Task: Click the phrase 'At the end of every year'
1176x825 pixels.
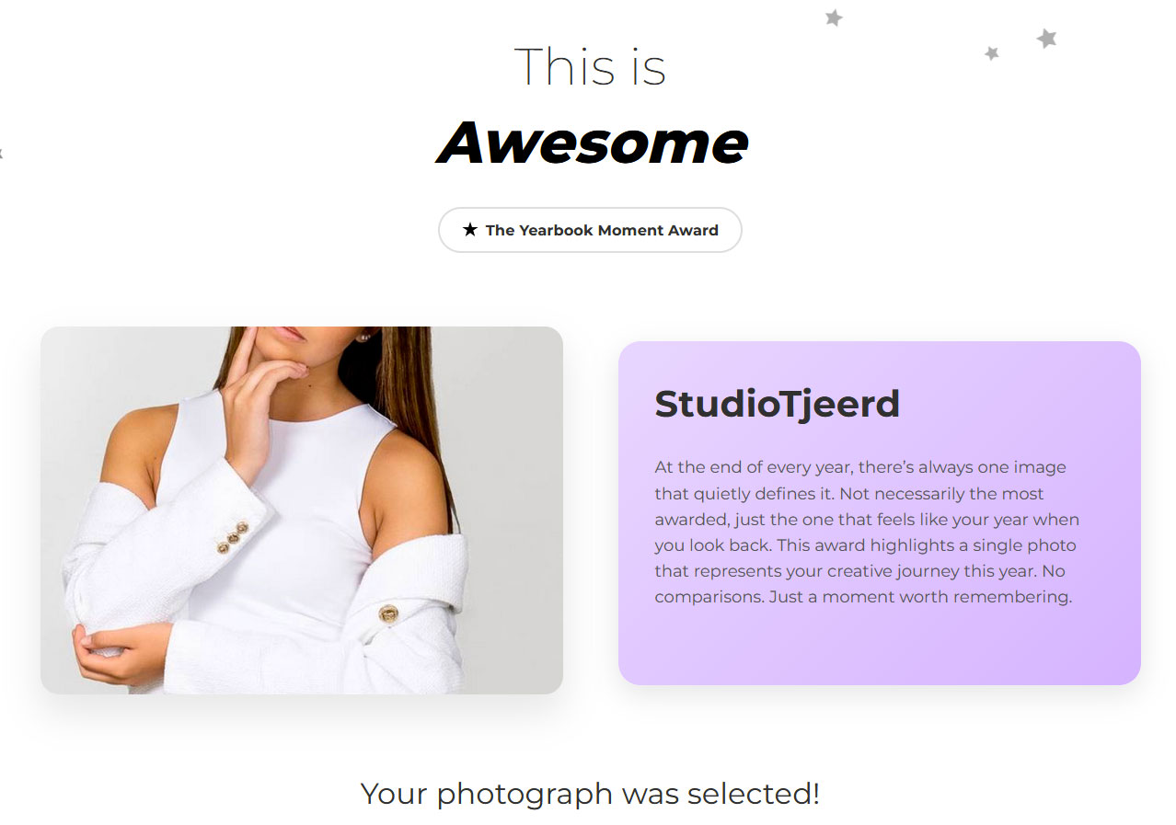Action: (x=755, y=467)
